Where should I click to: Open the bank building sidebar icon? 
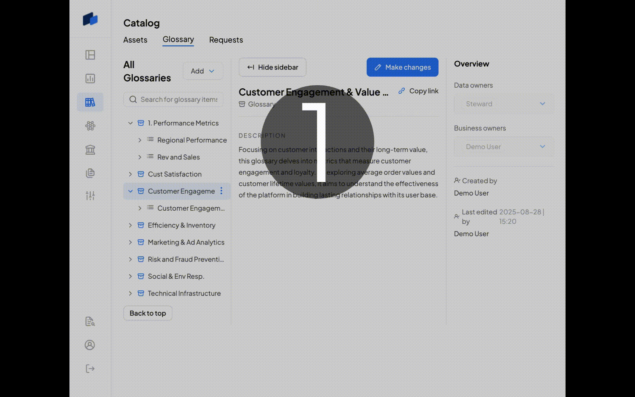coord(90,150)
